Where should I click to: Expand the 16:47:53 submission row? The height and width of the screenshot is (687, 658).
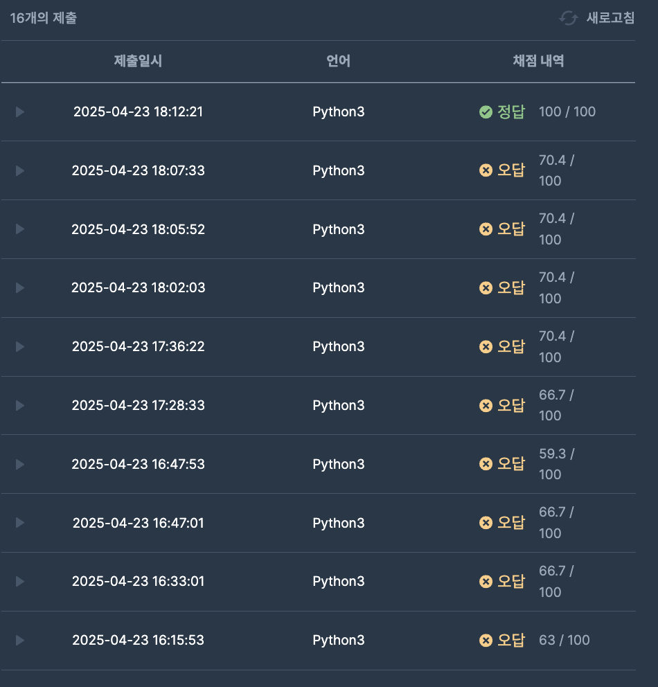19,464
